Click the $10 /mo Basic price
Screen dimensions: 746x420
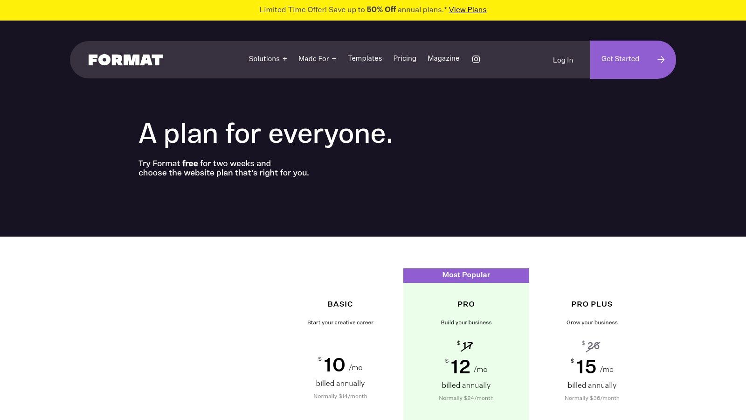[x=340, y=365]
